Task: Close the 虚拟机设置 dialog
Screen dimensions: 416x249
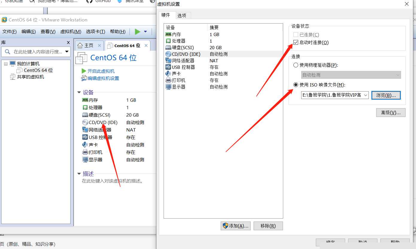Action: [406, 4]
